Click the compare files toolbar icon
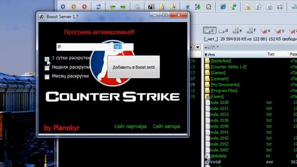Screen dimensions: 297x167 coord(280,7)
